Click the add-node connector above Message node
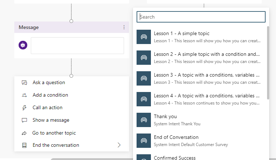This screenshot has width=276, height=160. [71, 21]
